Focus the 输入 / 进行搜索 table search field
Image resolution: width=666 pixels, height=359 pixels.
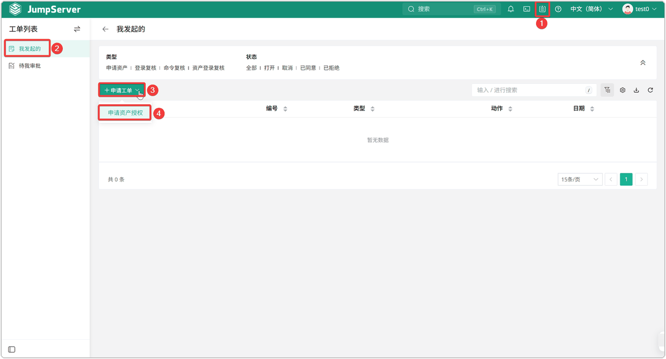click(x=534, y=90)
